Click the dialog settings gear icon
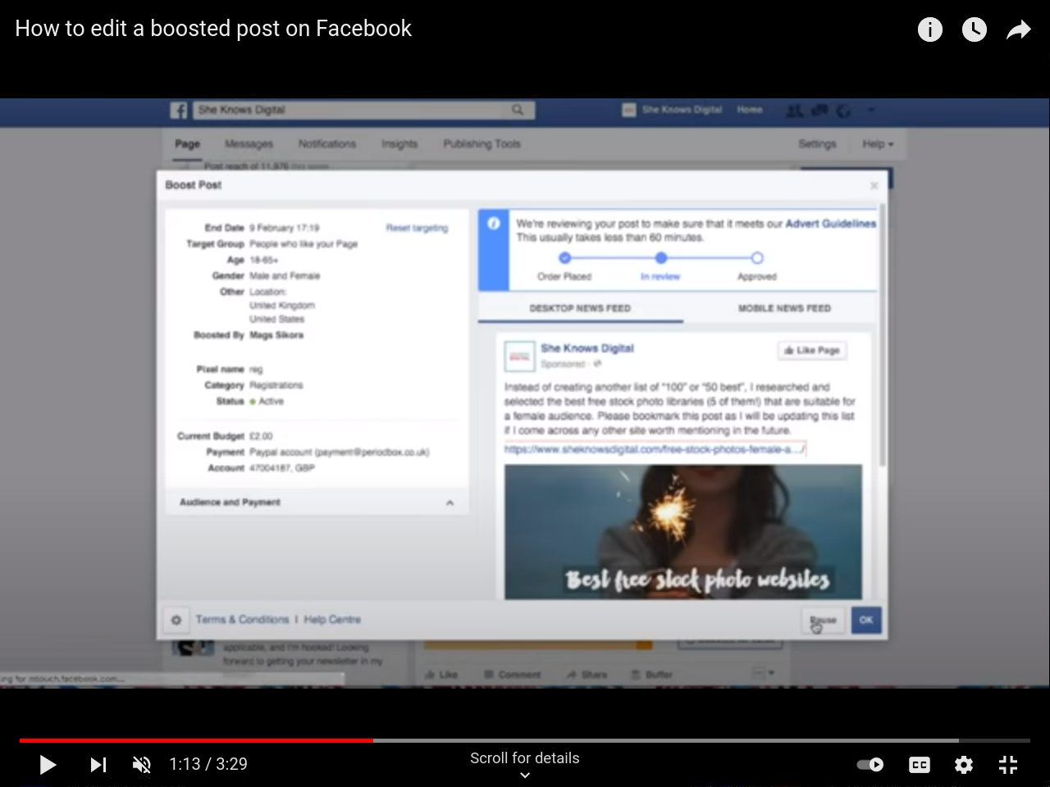Screen dimensions: 1050x787 pos(176,620)
